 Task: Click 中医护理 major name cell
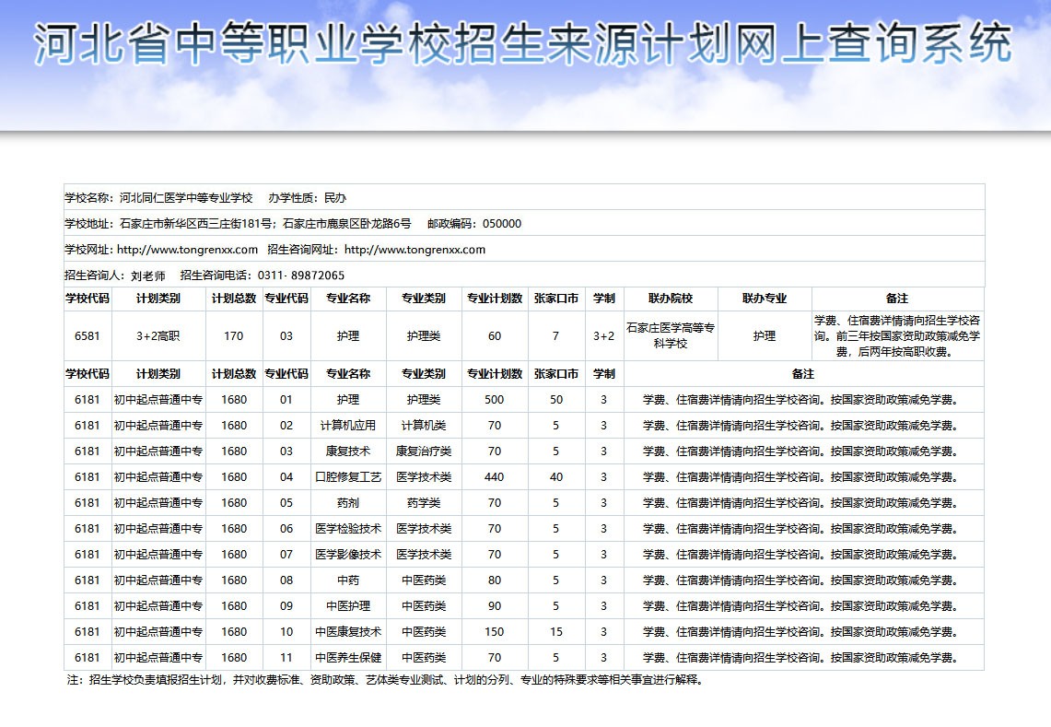click(x=348, y=606)
